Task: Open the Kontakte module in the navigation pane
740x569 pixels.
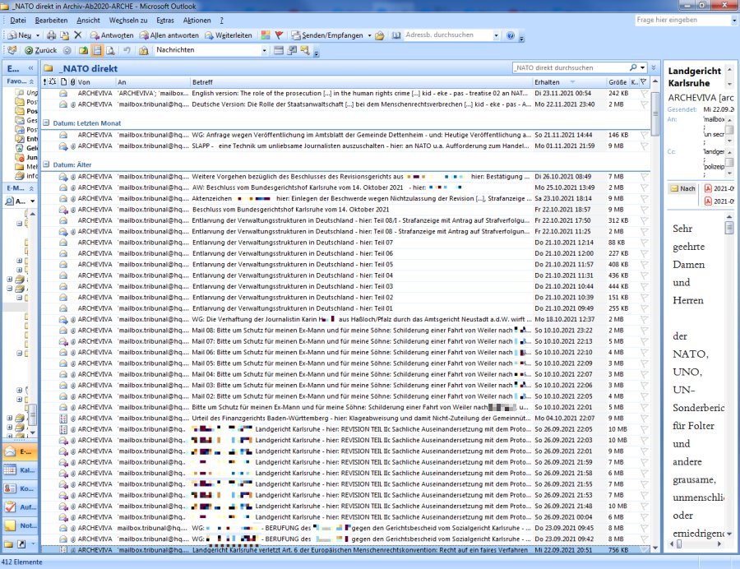Action: pos(20,488)
